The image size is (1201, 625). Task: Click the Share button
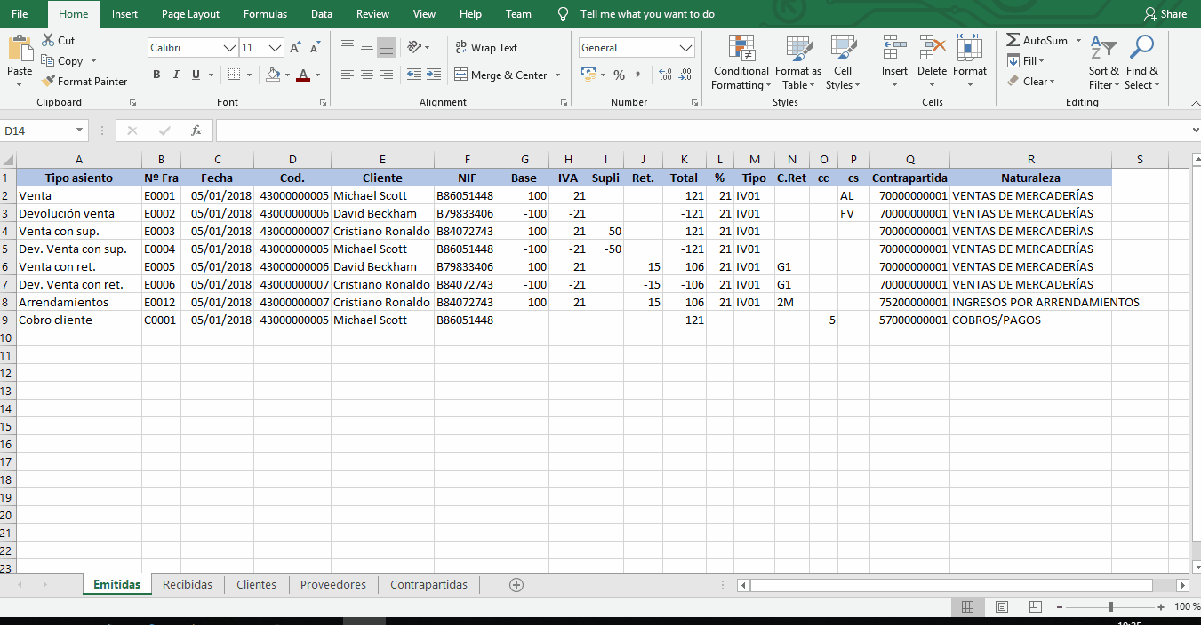pyautogui.click(x=1165, y=14)
